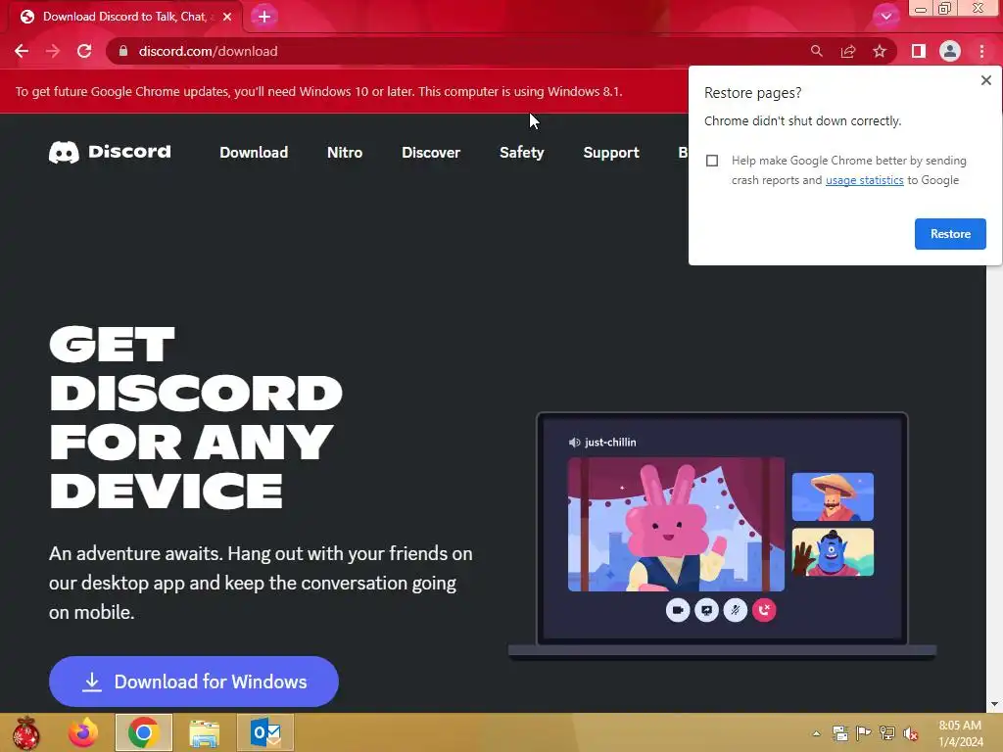Image resolution: width=1003 pixels, height=752 pixels.
Task: Click the Discord logo
Action: pyautogui.click(x=110, y=152)
